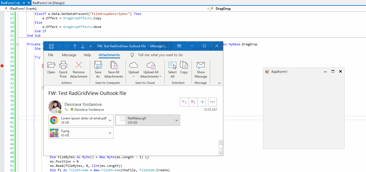Click the message scrollbar up arrow
The width and height of the screenshot is (366, 172).
click(221, 142)
